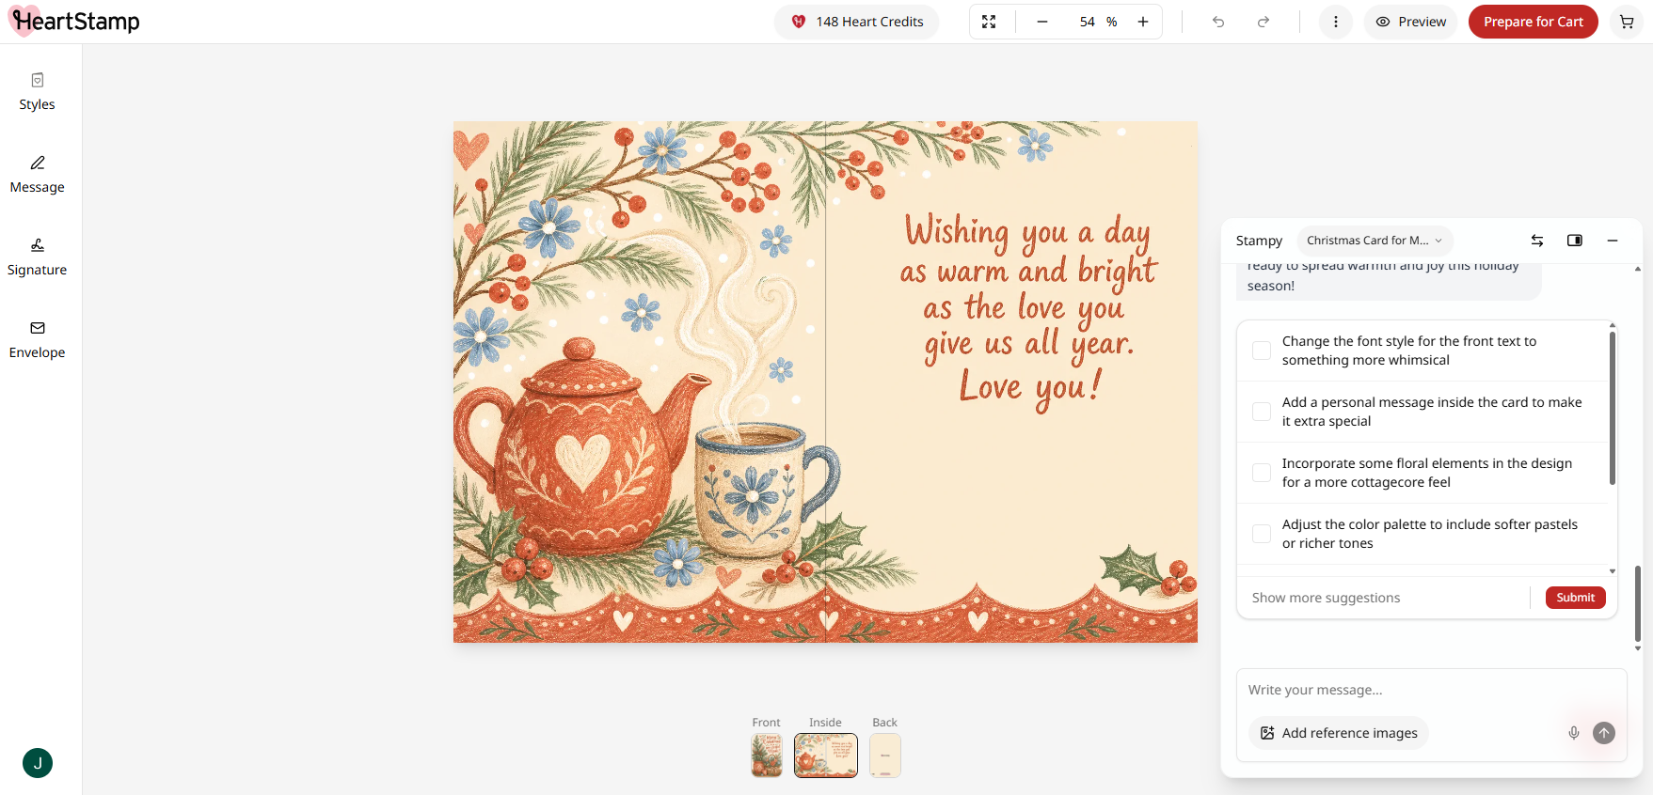Open the card Preview
Screen dimensions: 1653x795
[1410, 22]
